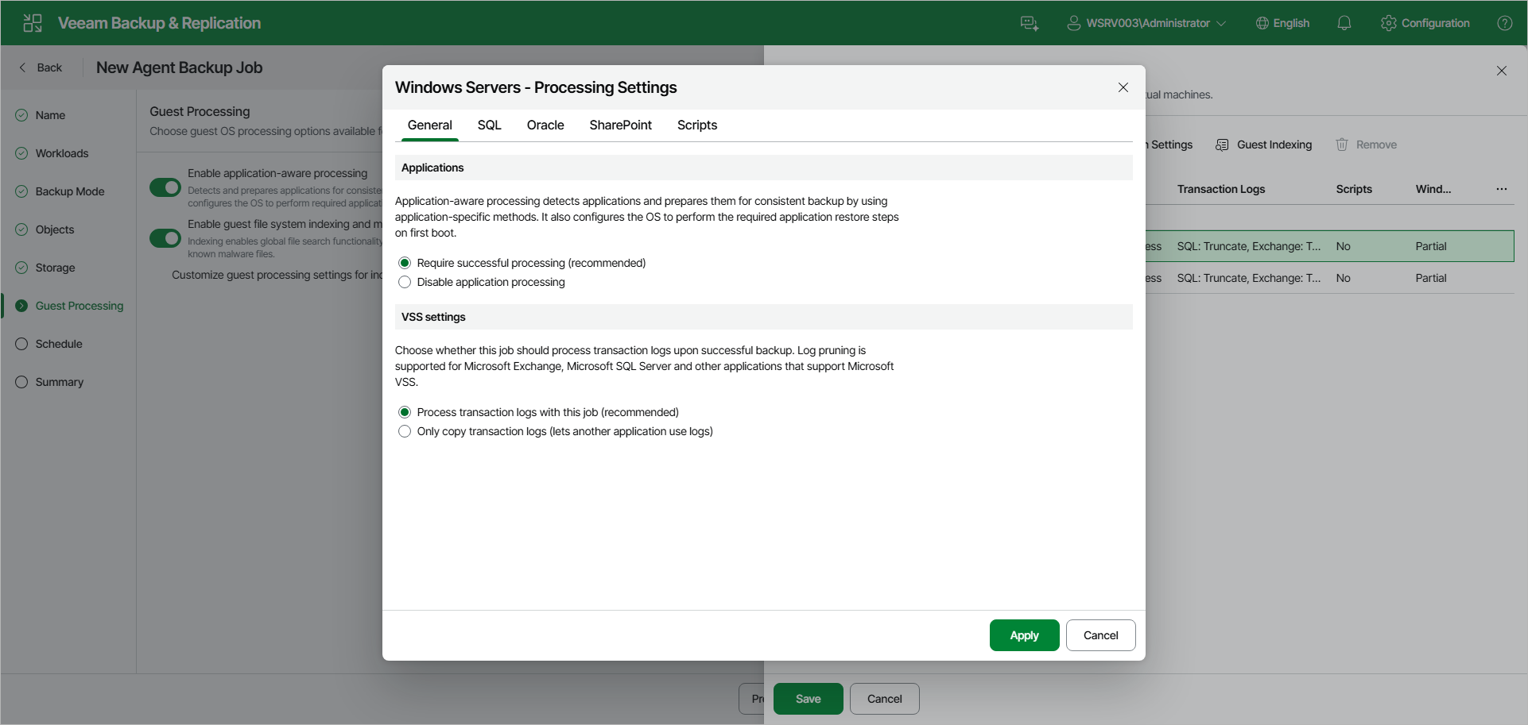Close the side panel with X icon
This screenshot has width=1528, height=725.
pyautogui.click(x=1502, y=71)
